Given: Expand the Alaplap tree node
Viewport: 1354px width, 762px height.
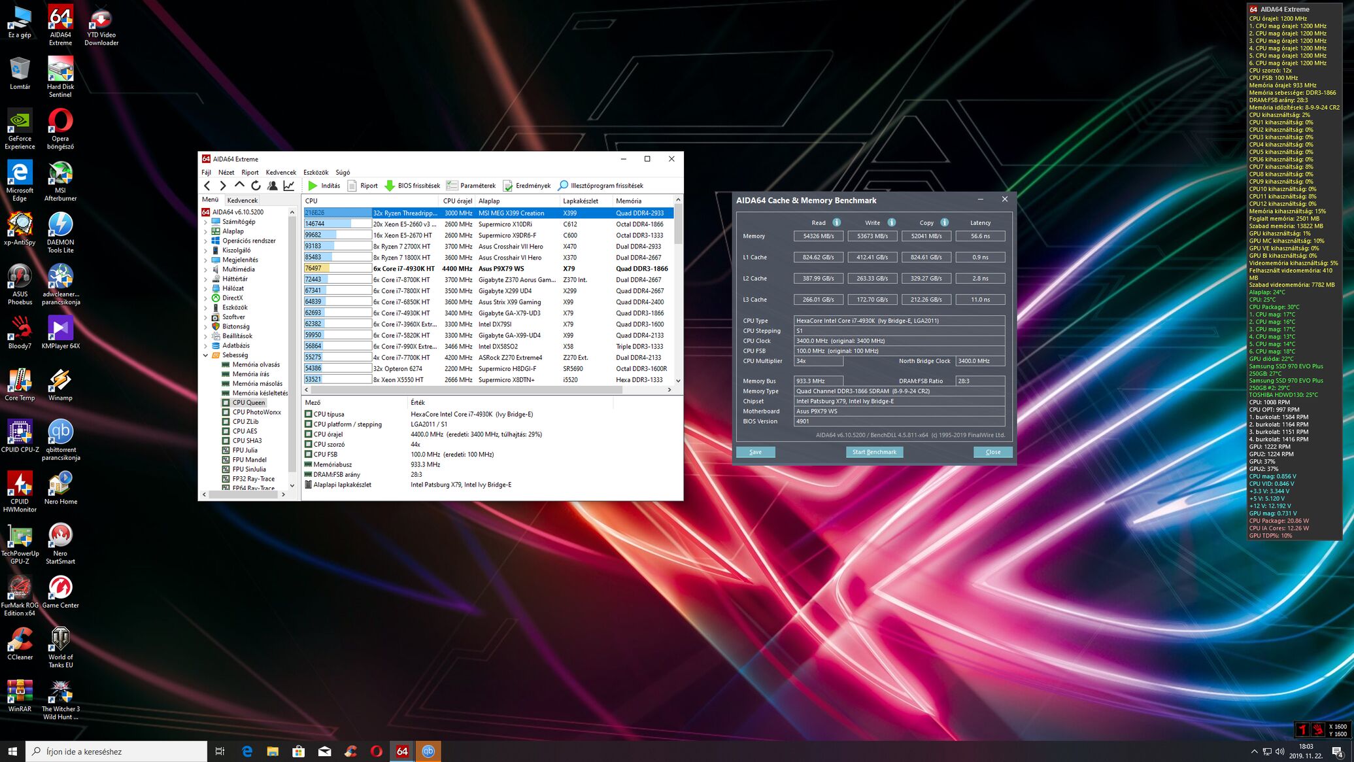Looking at the screenshot, I should (x=205, y=231).
